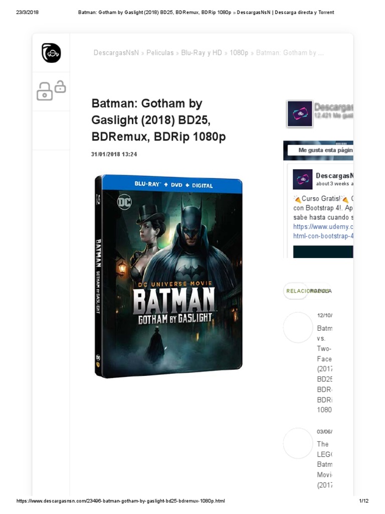This screenshot has height=514, width=385.
Task: Switch to the RELACIONADAS tab
Action: (x=295, y=291)
